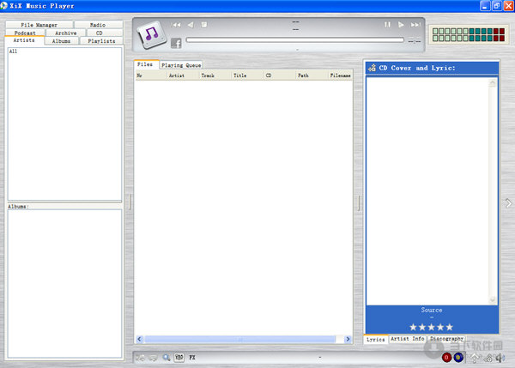Screen dimensions: 515x368
Task: Click lyrics panel scroll down arrow
Action: [x=493, y=299]
